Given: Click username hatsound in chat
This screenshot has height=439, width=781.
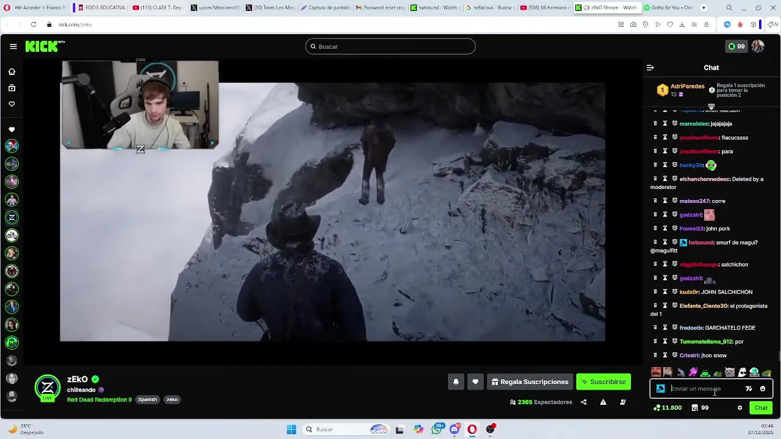Looking at the screenshot, I should click(x=701, y=243).
